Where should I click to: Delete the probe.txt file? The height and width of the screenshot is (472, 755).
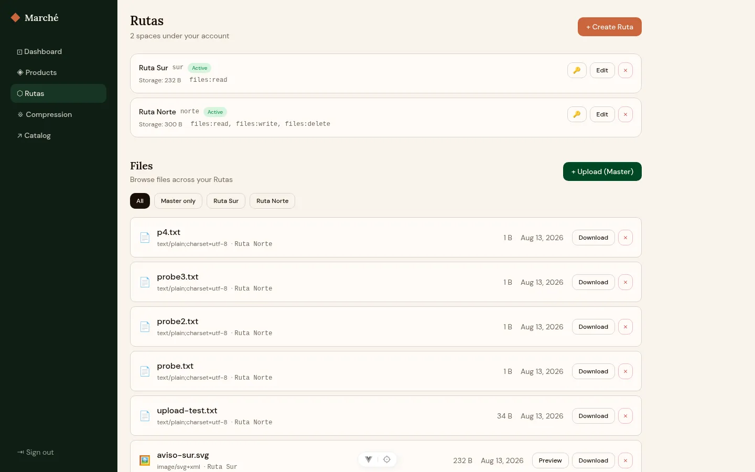point(625,371)
